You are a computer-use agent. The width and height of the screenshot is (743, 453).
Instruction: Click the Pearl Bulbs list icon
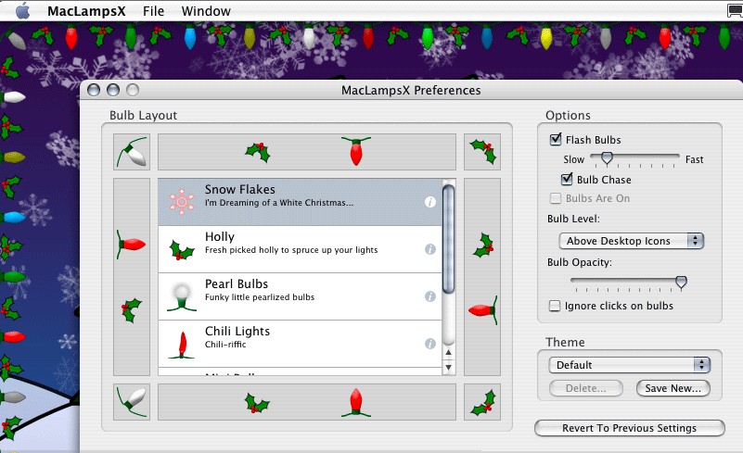click(182, 296)
